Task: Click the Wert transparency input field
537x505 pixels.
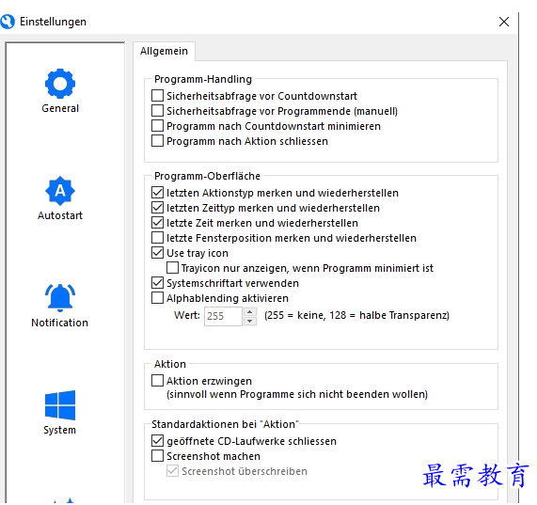Action: click(223, 316)
